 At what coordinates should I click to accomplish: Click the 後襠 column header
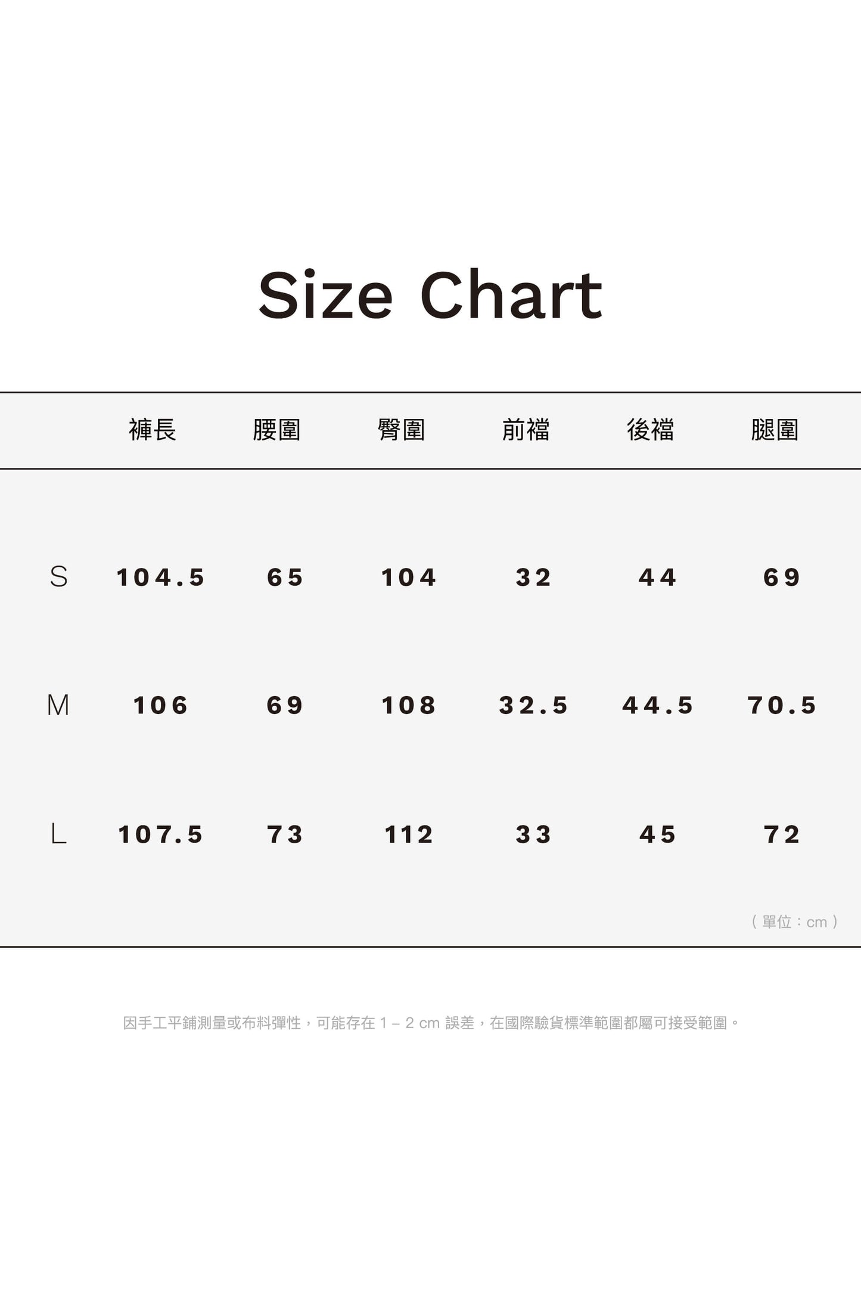(650, 430)
